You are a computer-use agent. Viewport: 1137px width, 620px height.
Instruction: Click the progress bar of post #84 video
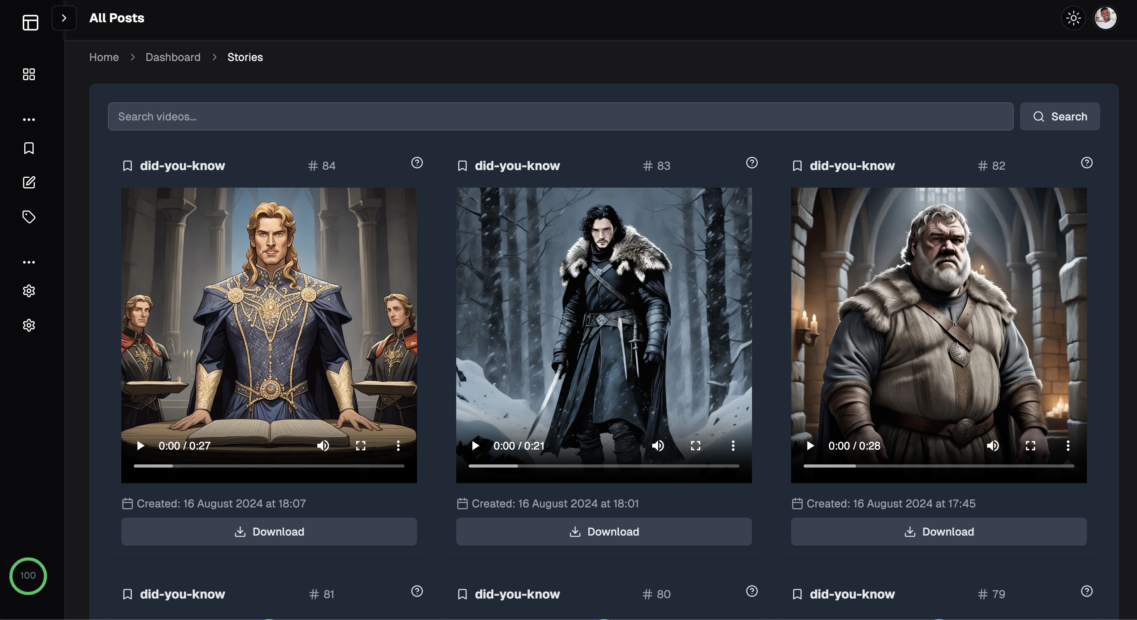tap(269, 466)
